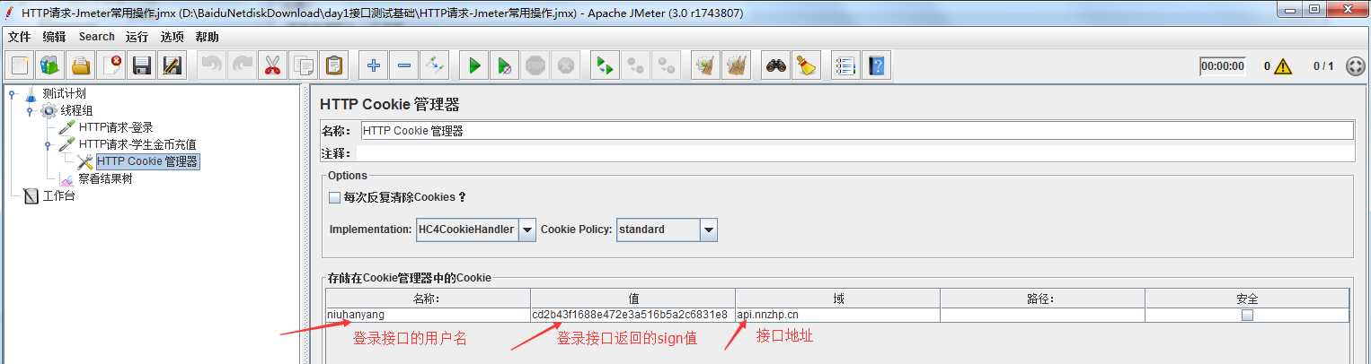Screen dimensions: 1371x364
Task: Toggle the 每次反复清除Cookies checkbox
Action: (x=334, y=197)
